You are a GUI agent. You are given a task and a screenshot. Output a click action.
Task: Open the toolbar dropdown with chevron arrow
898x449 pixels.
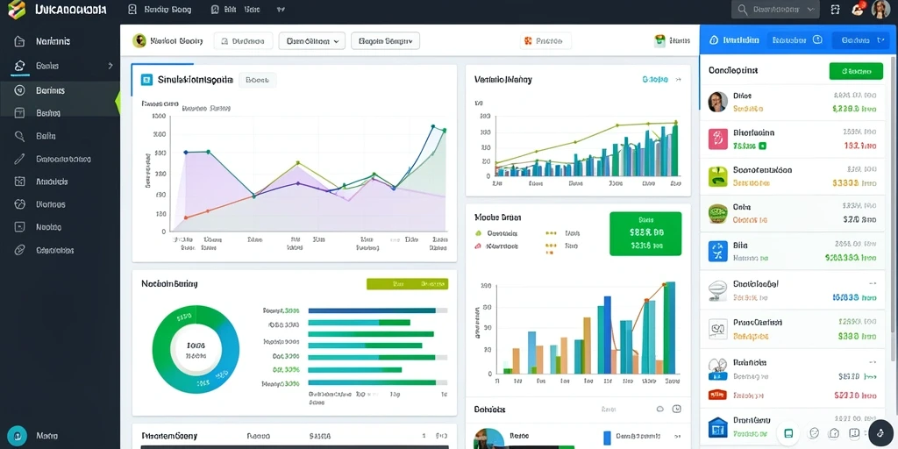[312, 40]
